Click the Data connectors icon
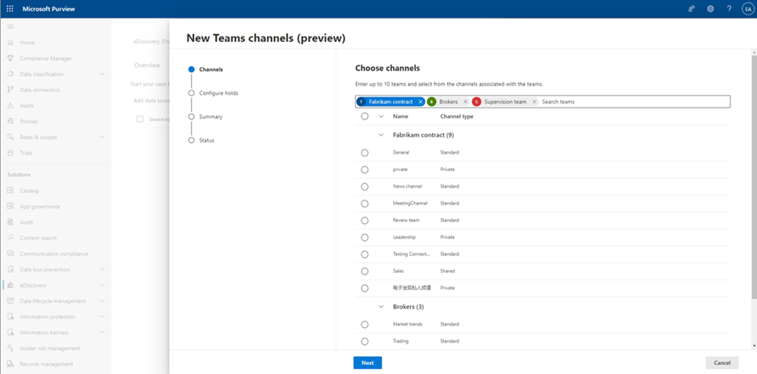757x374 pixels. pos(11,90)
